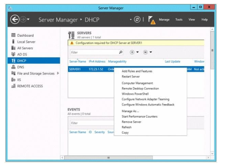This screenshot has height=166, width=225.
Task: Expand the servers saved queries dropdown arrow
Action: tap(151, 52)
